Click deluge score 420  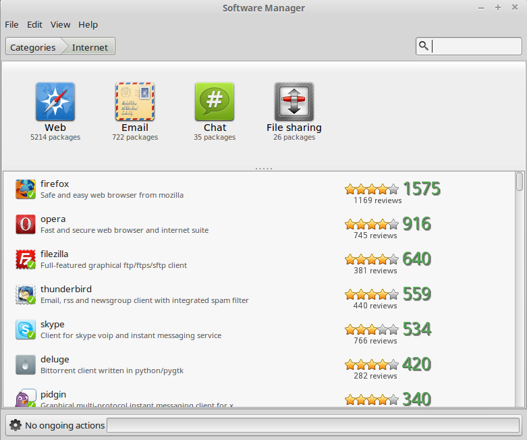pyautogui.click(x=417, y=364)
